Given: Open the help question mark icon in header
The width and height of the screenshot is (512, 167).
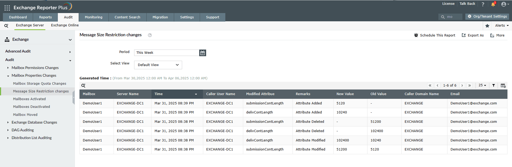Looking at the screenshot, I should coord(483,4).
